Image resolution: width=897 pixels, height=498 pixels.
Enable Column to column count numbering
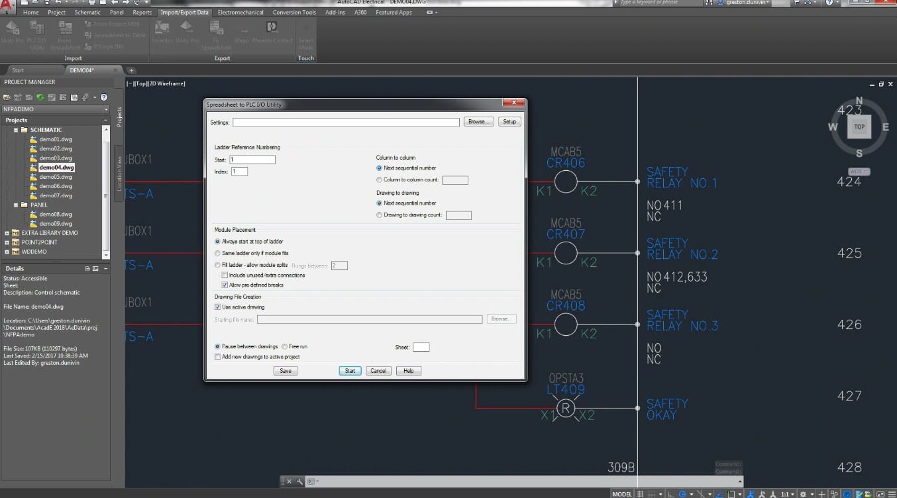point(378,179)
